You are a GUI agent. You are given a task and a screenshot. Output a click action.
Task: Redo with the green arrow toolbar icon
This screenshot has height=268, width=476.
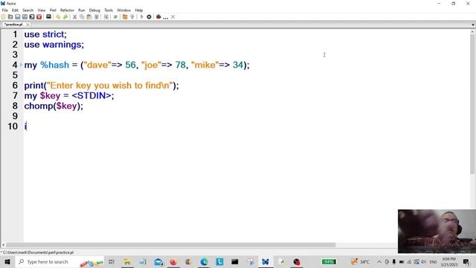(x=65, y=17)
